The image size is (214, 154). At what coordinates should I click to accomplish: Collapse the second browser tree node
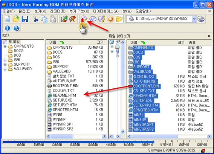coord(112,51)
